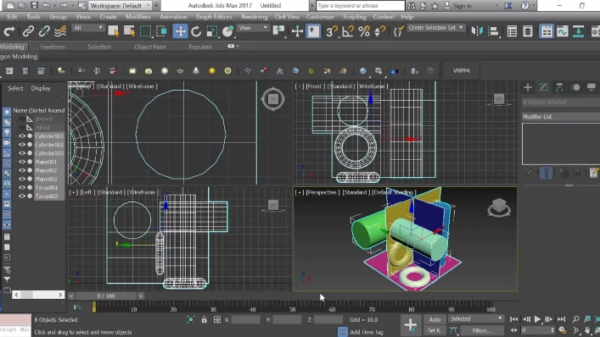Screen dimensions: 600x337
Task: Switch to the Object Paint ribbon tab
Action: pos(150,47)
